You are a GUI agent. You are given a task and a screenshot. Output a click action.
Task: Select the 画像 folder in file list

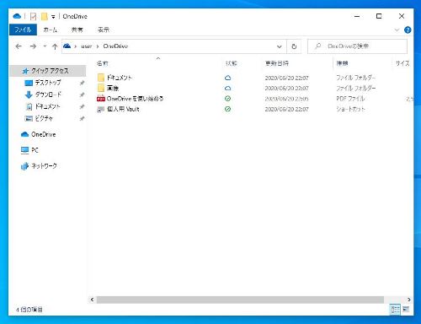(x=113, y=89)
